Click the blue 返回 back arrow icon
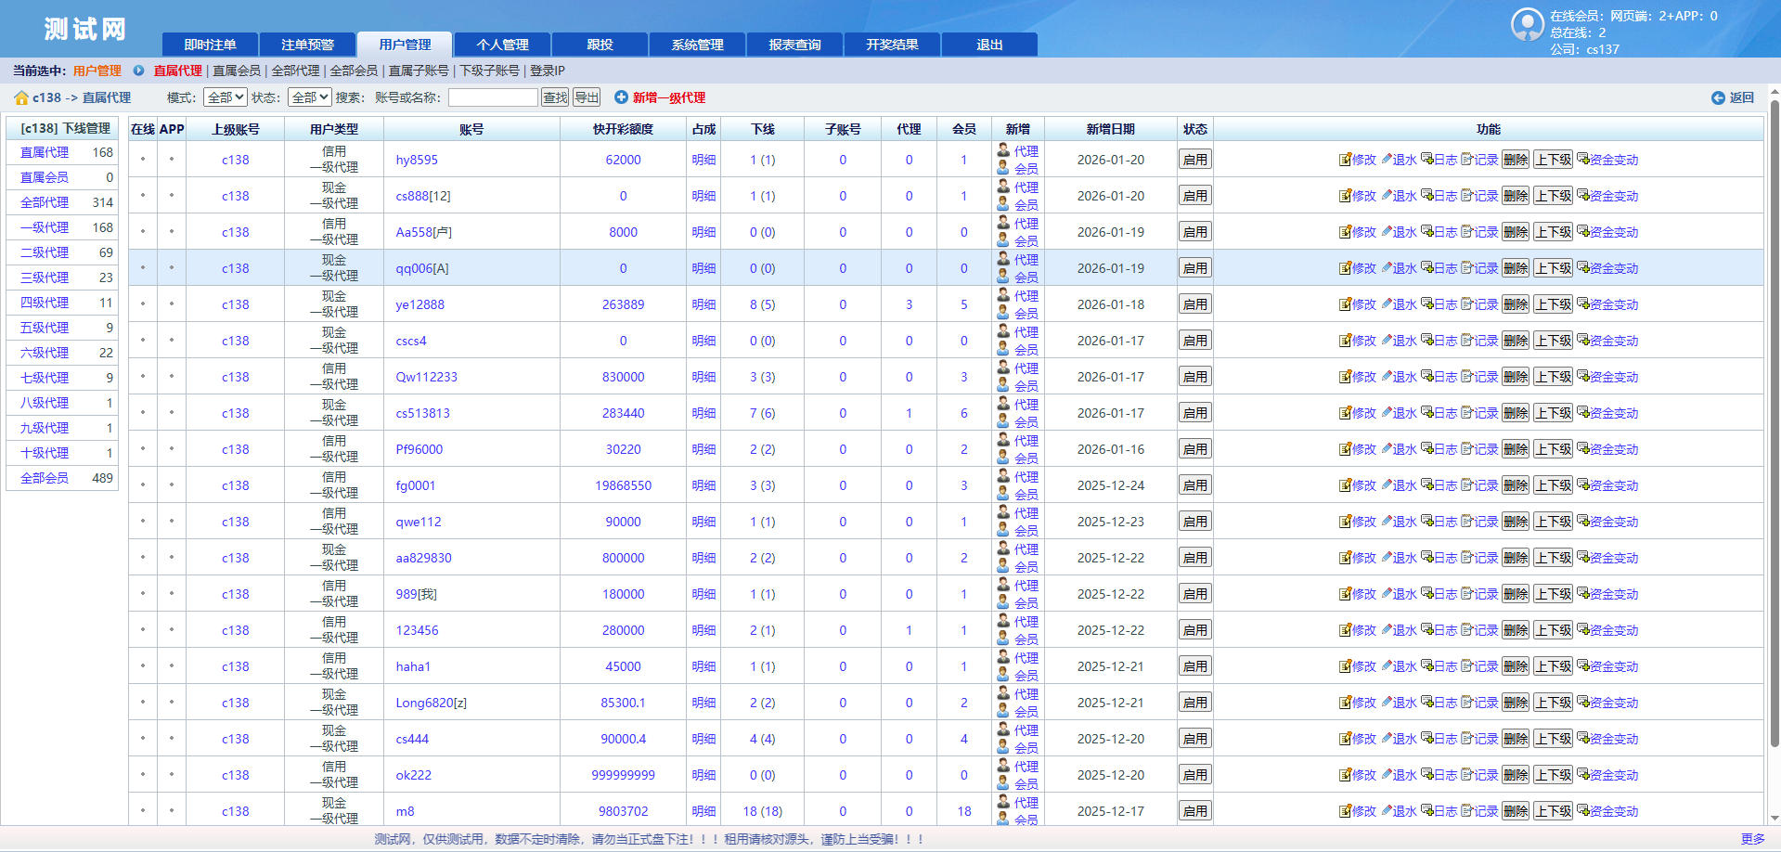The image size is (1781, 852). (1718, 97)
